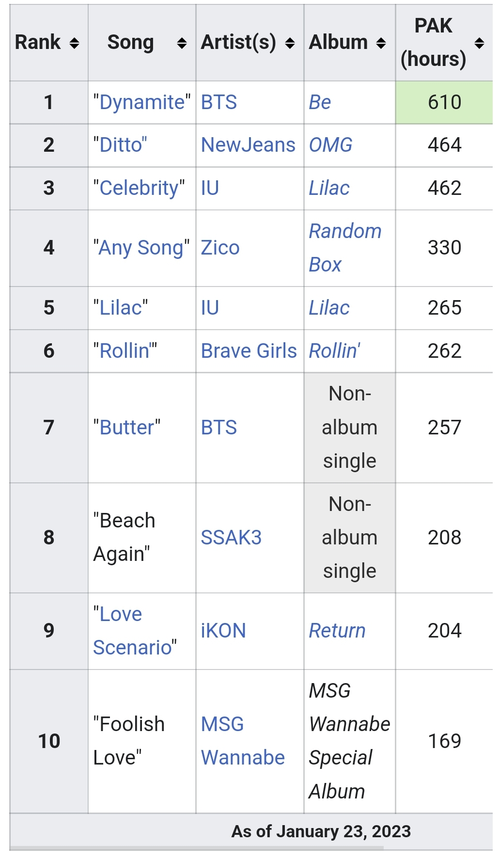Open the Return album link

[337, 631]
